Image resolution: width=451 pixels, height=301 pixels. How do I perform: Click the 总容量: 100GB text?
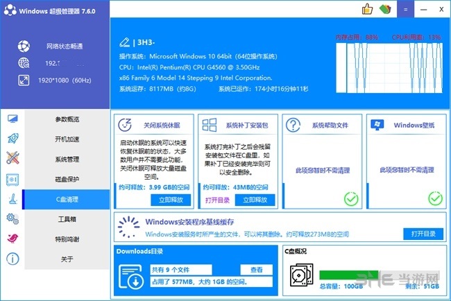point(341,286)
